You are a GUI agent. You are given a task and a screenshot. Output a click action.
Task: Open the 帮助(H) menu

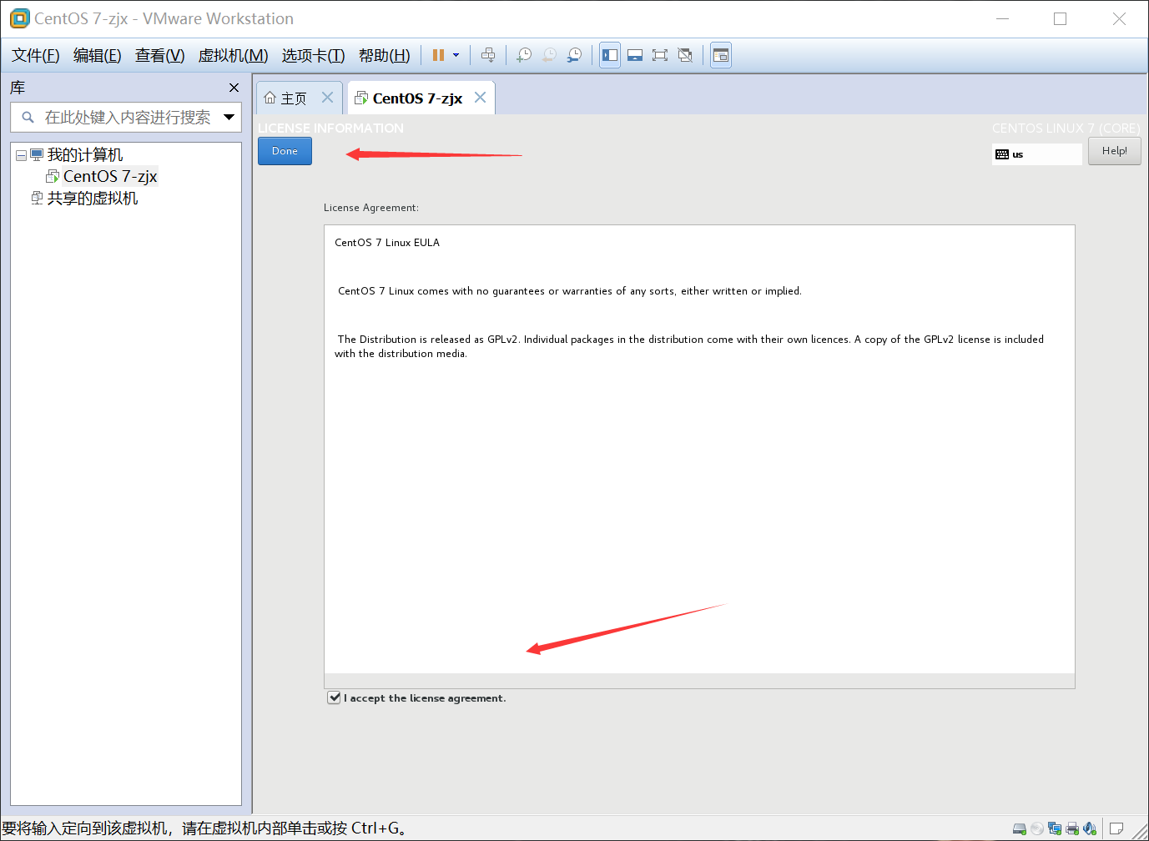(384, 56)
